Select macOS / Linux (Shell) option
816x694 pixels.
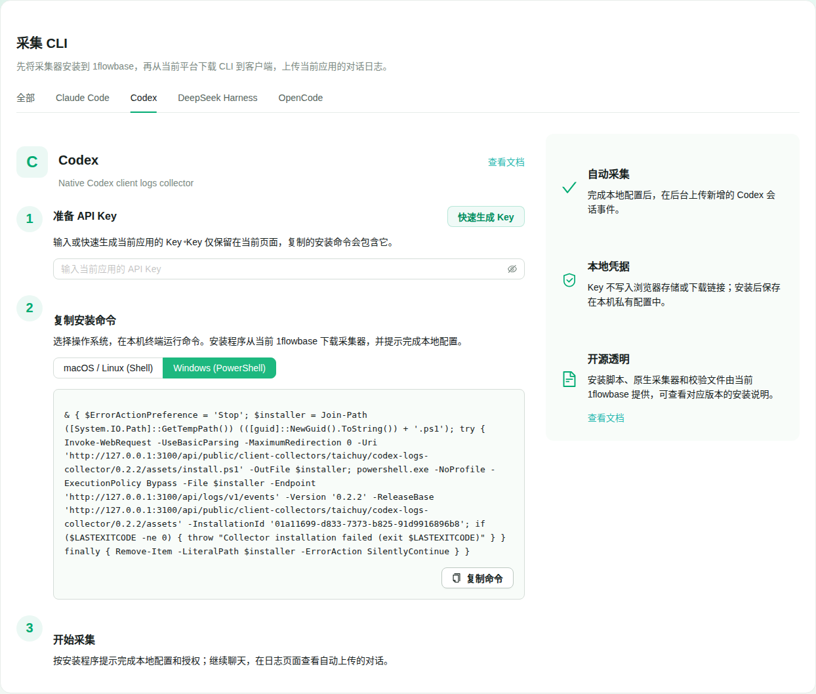[x=108, y=368]
